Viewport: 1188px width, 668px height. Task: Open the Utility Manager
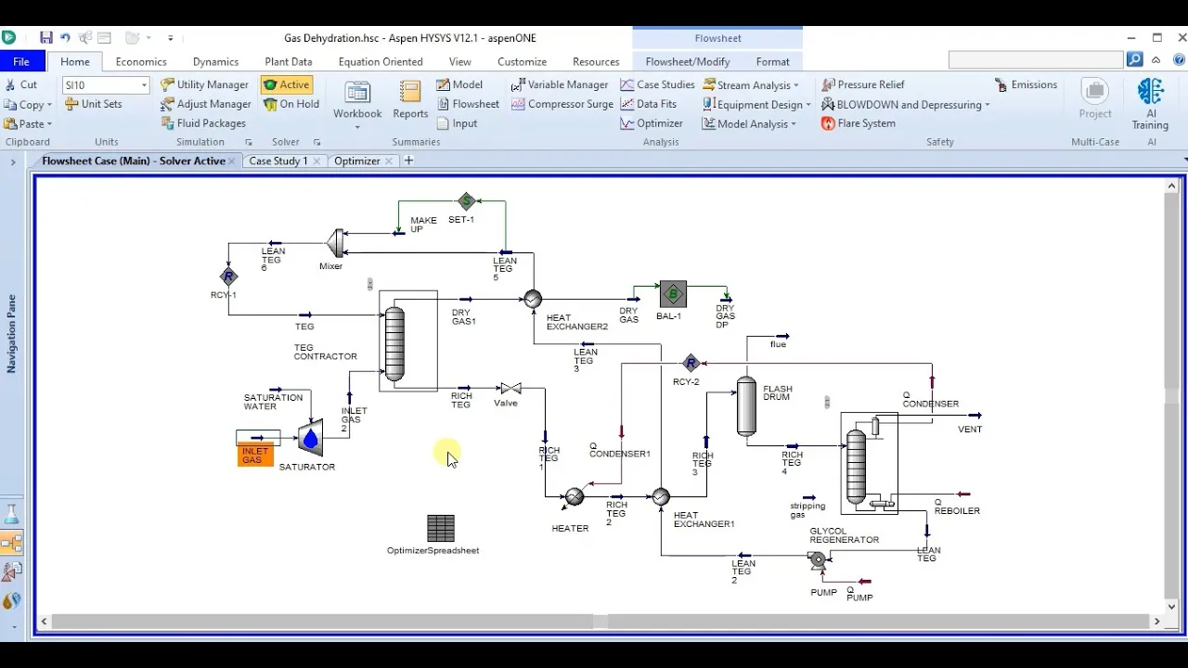(204, 84)
